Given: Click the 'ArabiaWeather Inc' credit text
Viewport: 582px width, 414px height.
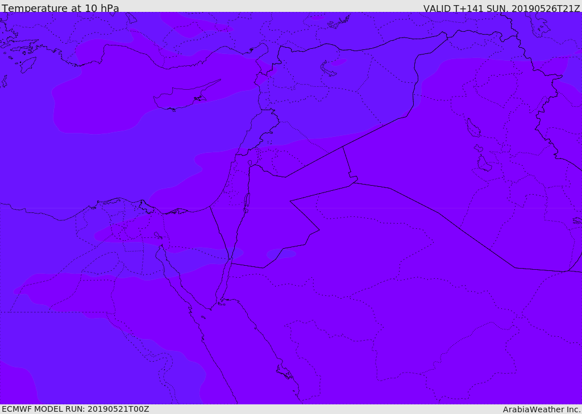Looking at the screenshot, I should (542, 409).
